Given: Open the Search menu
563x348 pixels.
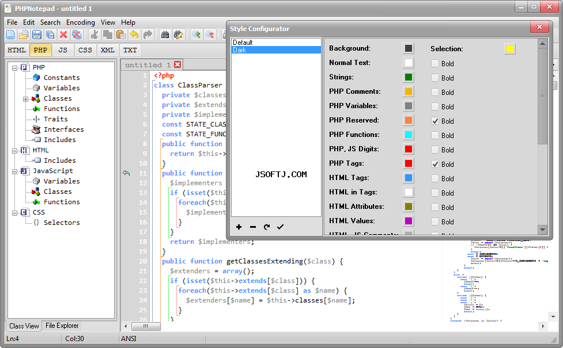Looking at the screenshot, I should [x=50, y=22].
